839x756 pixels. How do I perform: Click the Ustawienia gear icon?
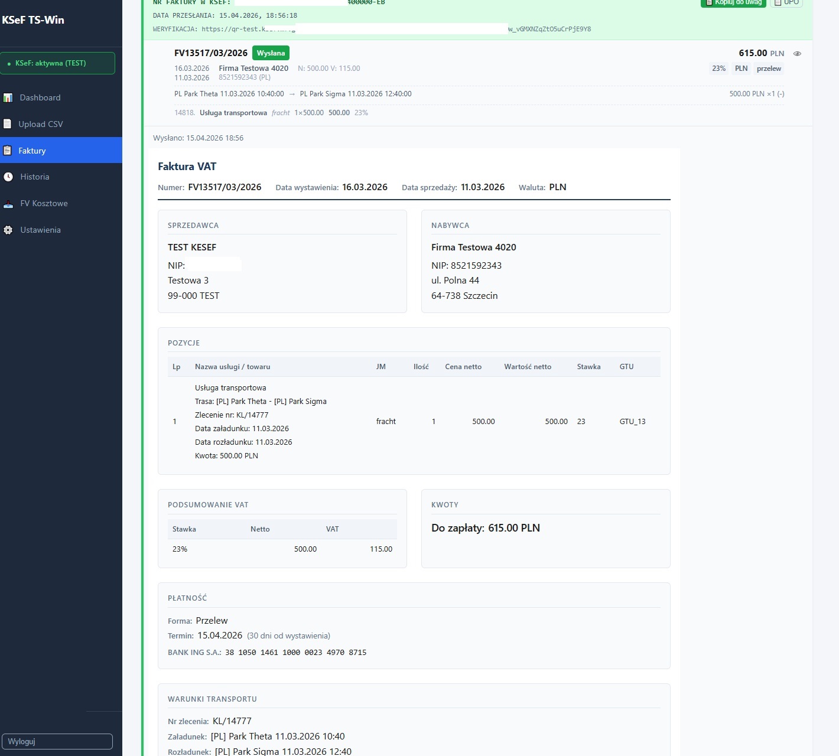click(8, 230)
